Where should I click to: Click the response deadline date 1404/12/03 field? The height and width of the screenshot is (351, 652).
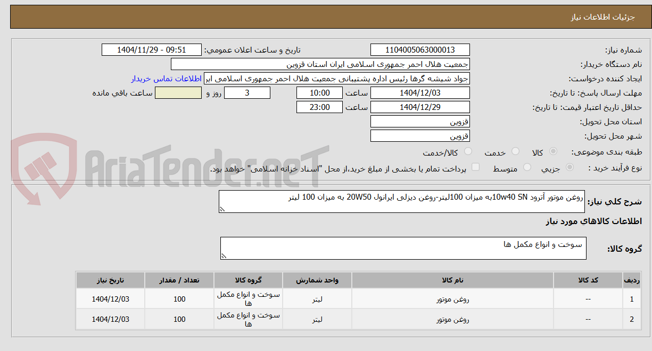[420, 93]
